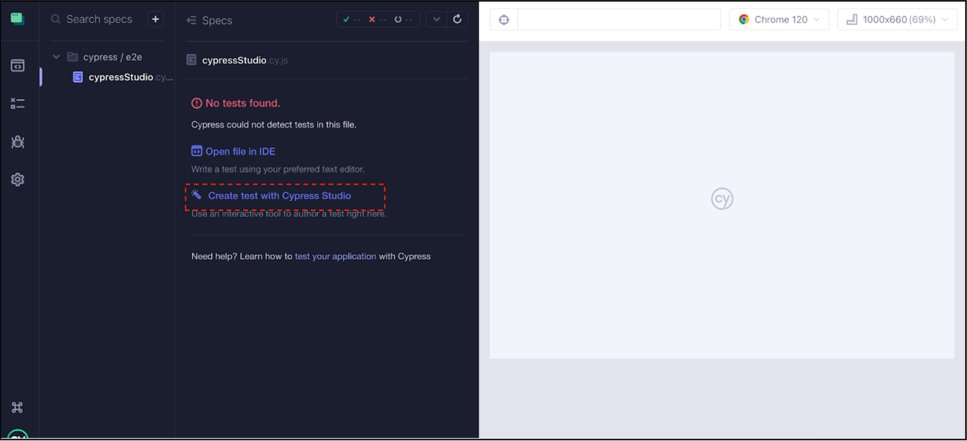The image size is (967, 441).
Task: Rerun tests with the refresh icon
Action: point(458,19)
